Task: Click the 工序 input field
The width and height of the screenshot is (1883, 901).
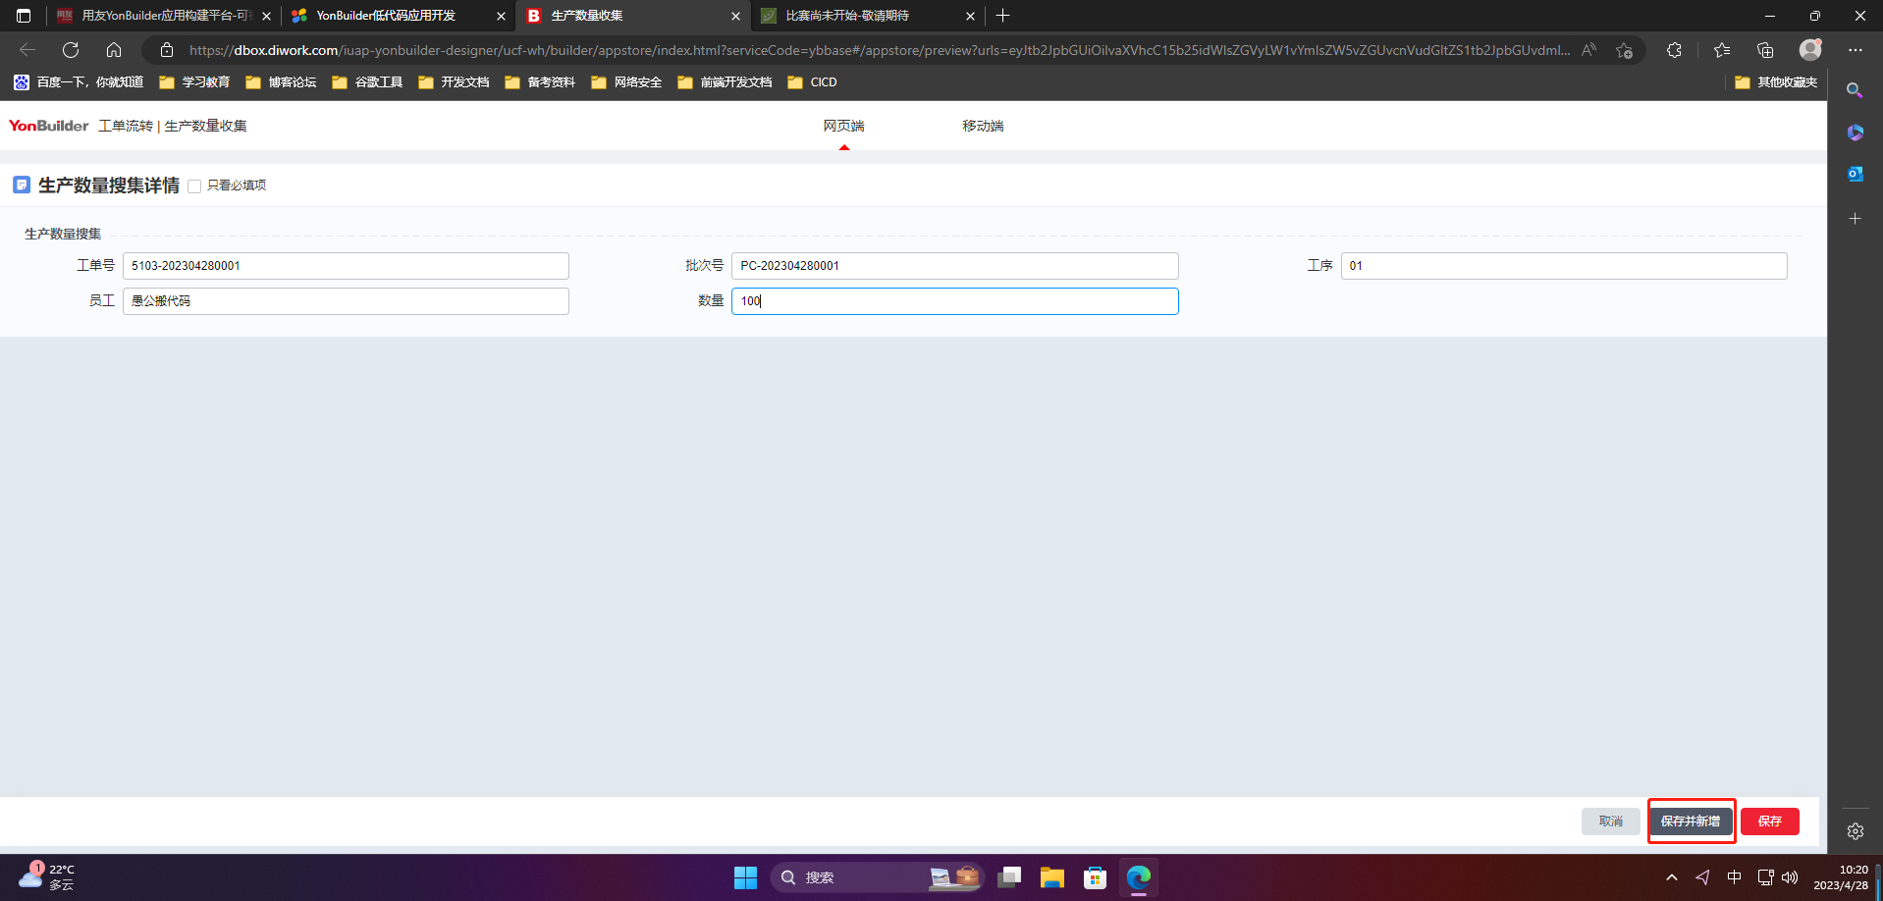Action: 1564,266
